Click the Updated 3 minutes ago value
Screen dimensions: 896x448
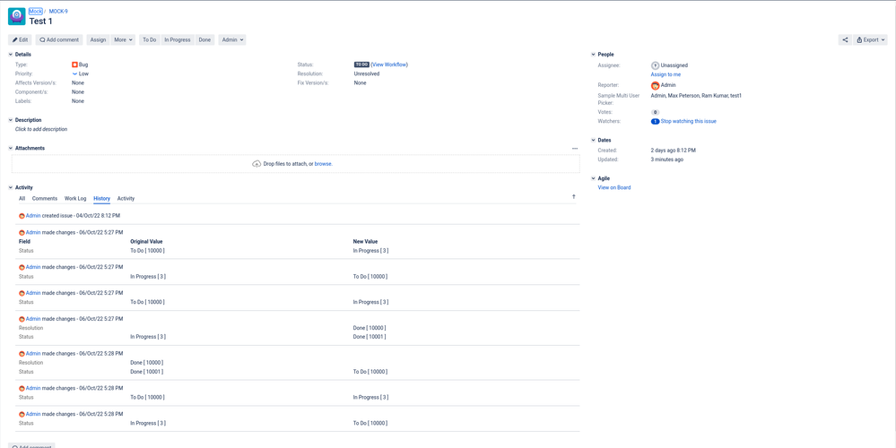coord(667,159)
